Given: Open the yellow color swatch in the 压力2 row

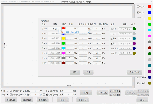Looking at the screenshot, I should point(63,38).
